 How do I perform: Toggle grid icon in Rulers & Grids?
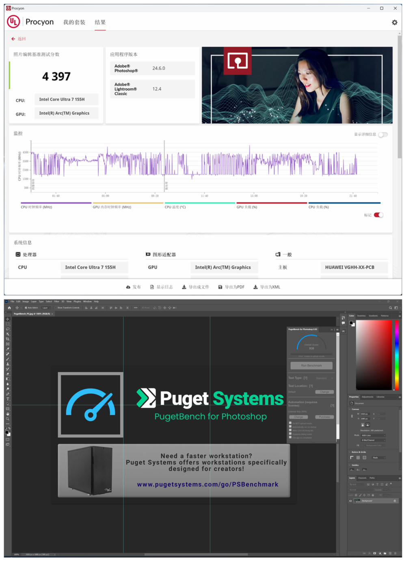[358, 458]
